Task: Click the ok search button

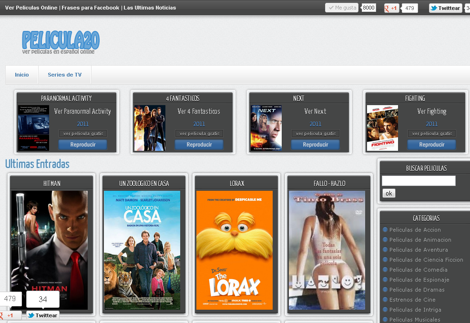Action: (x=388, y=193)
